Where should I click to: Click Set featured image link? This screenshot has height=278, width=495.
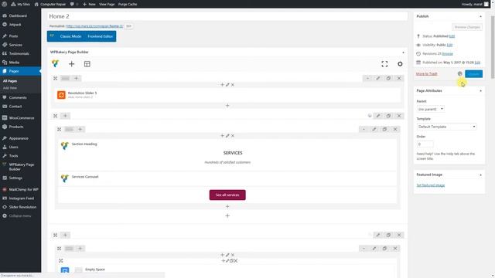pos(430,185)
